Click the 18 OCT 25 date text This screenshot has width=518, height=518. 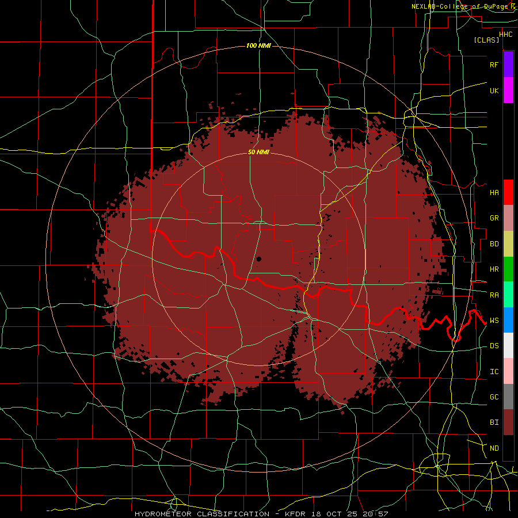coord(334,514)
